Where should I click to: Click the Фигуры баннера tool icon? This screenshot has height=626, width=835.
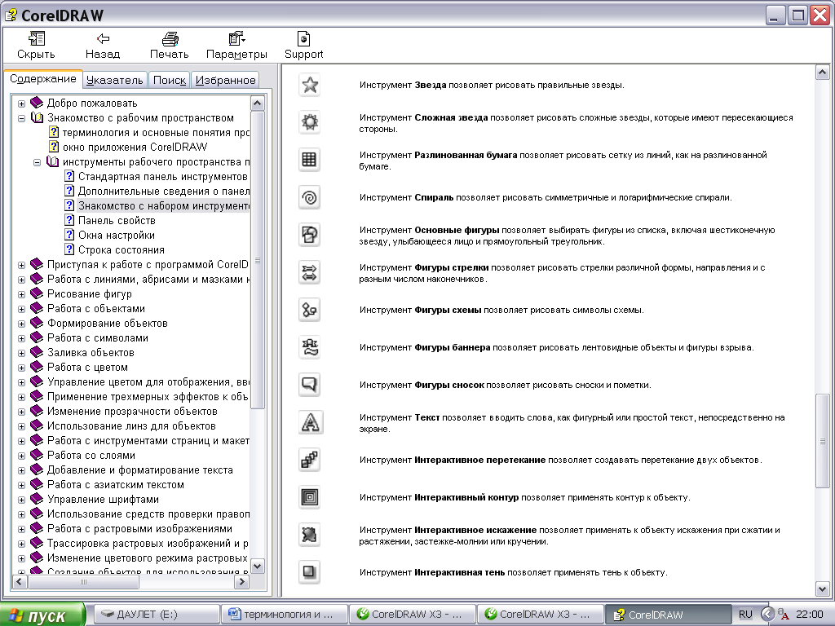pyautogui.click(x=309, y=347)
